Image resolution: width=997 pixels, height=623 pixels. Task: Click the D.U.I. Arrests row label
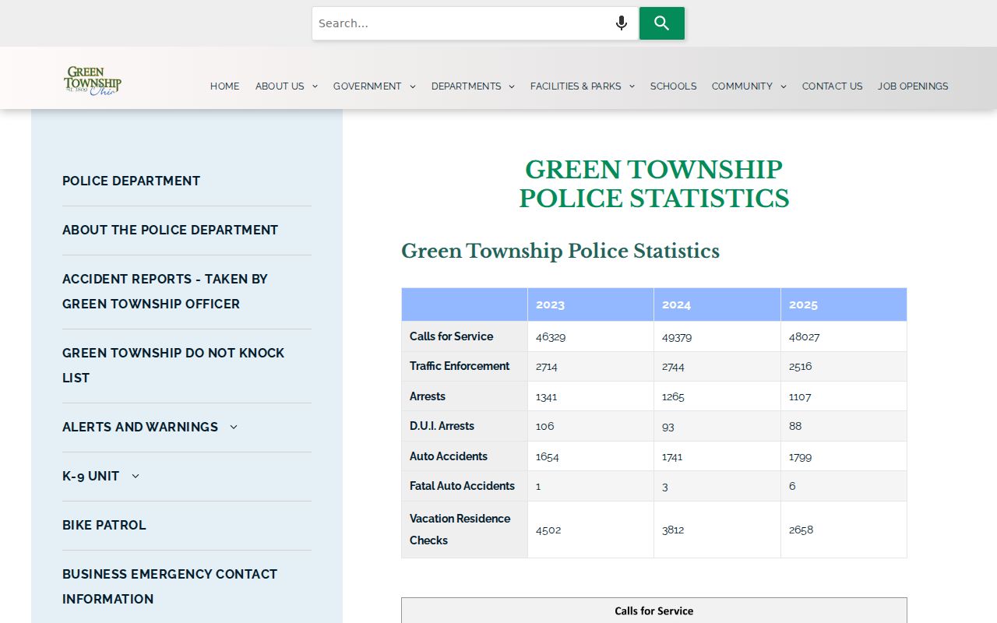442,426
